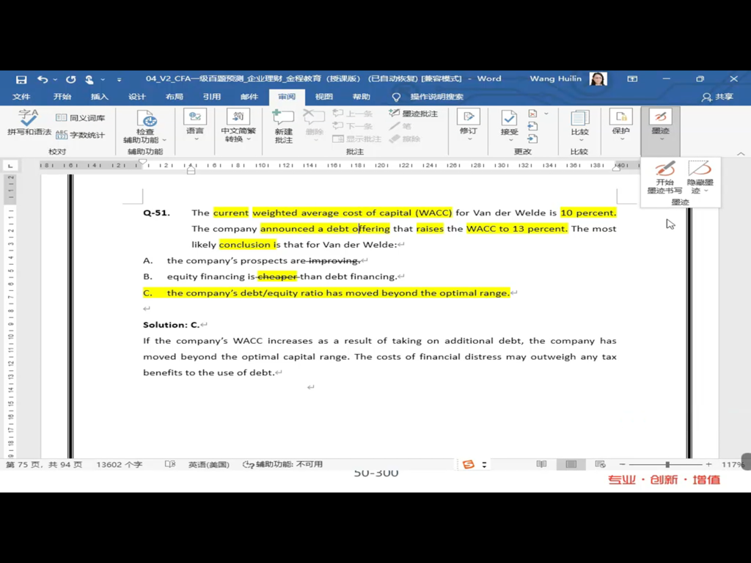Click the 117% zoom level
The image size is (751, 563).
pyautogui.click(x=733, y=464)
